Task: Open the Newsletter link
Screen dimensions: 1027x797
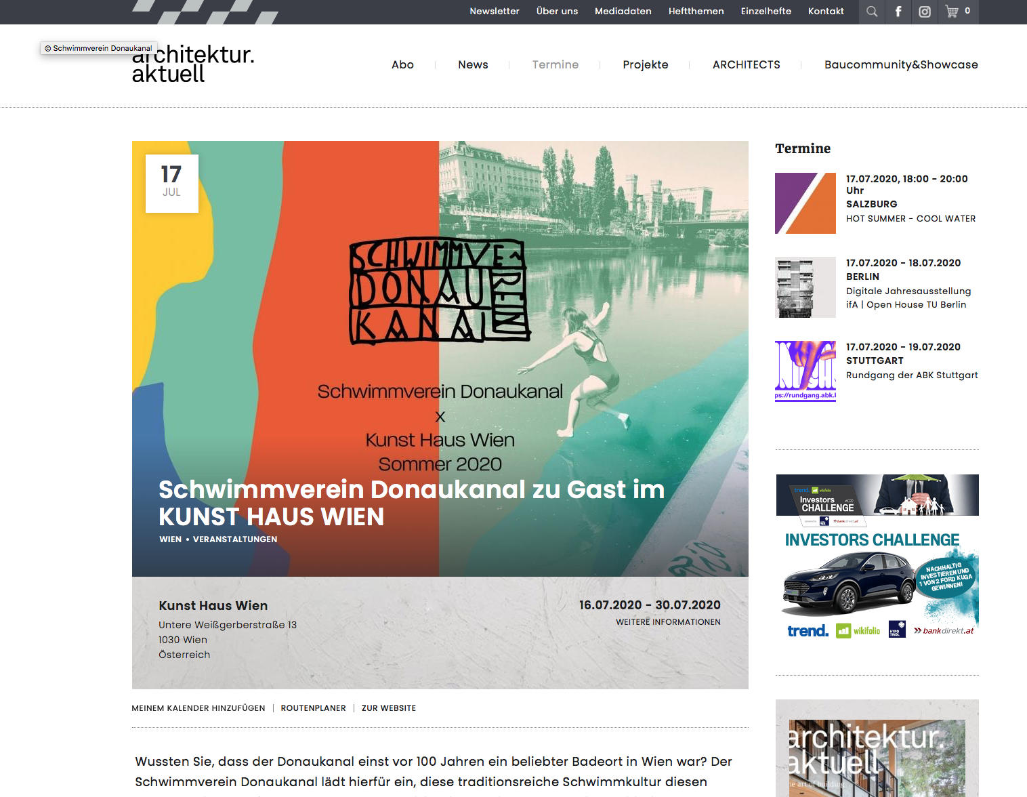Action: (x=495, y=12)
